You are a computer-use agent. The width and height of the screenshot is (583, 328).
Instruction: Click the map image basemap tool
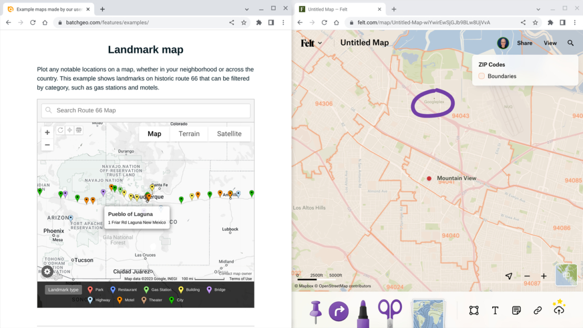point(428,311)
